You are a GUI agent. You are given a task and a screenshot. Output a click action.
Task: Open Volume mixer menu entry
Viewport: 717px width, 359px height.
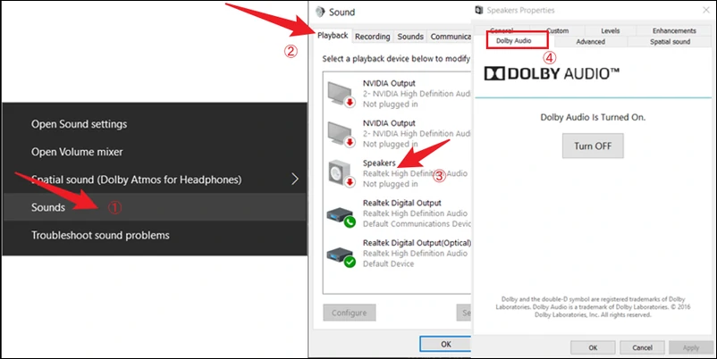(x=77, y=152)
